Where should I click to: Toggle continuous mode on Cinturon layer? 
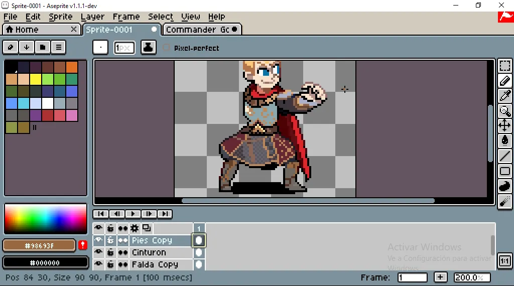pyautogui.click(x=123, y=252)
